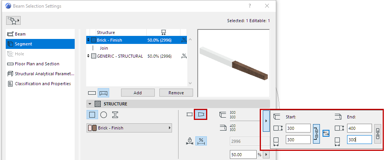This screenshot has width=385, height=160.
Task: Click the swap start and end sizes icon
Action: tap(326, 133)
